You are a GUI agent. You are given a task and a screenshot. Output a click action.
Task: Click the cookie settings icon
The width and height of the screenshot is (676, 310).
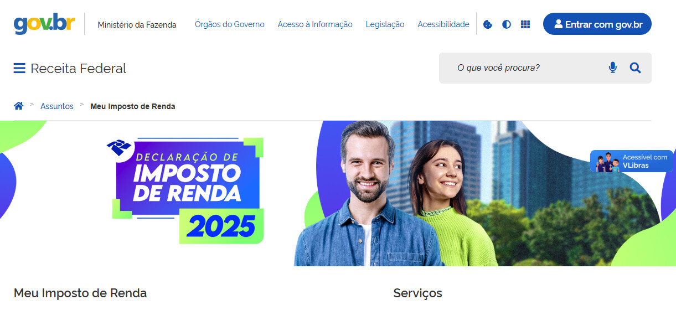click(x=488, y=24)
